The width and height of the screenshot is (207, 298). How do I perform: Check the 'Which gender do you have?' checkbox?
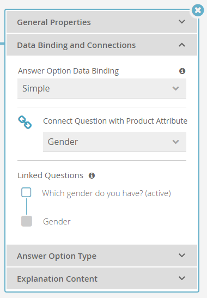tap(26, 192)
